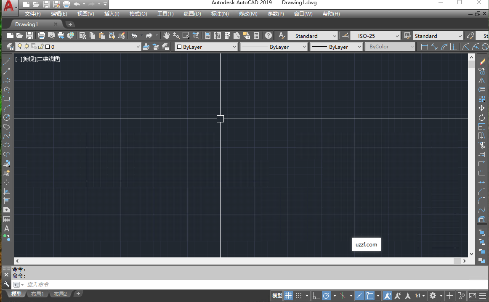Open a new drawing with the plus button
The height and width of the screenshot is (302, 489).
[x=70, y=24]
